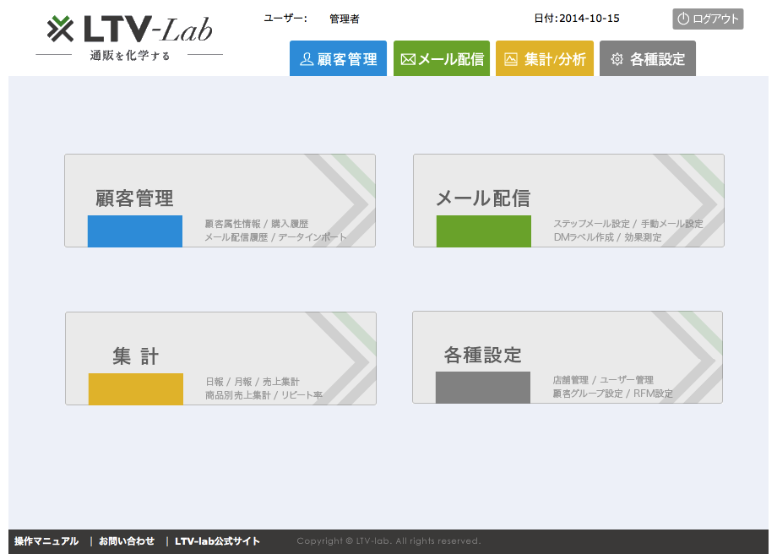Click the envelope icon in メール配信 tab
Viewport: 777px width, 554px height.
click(x=408, y=59)
